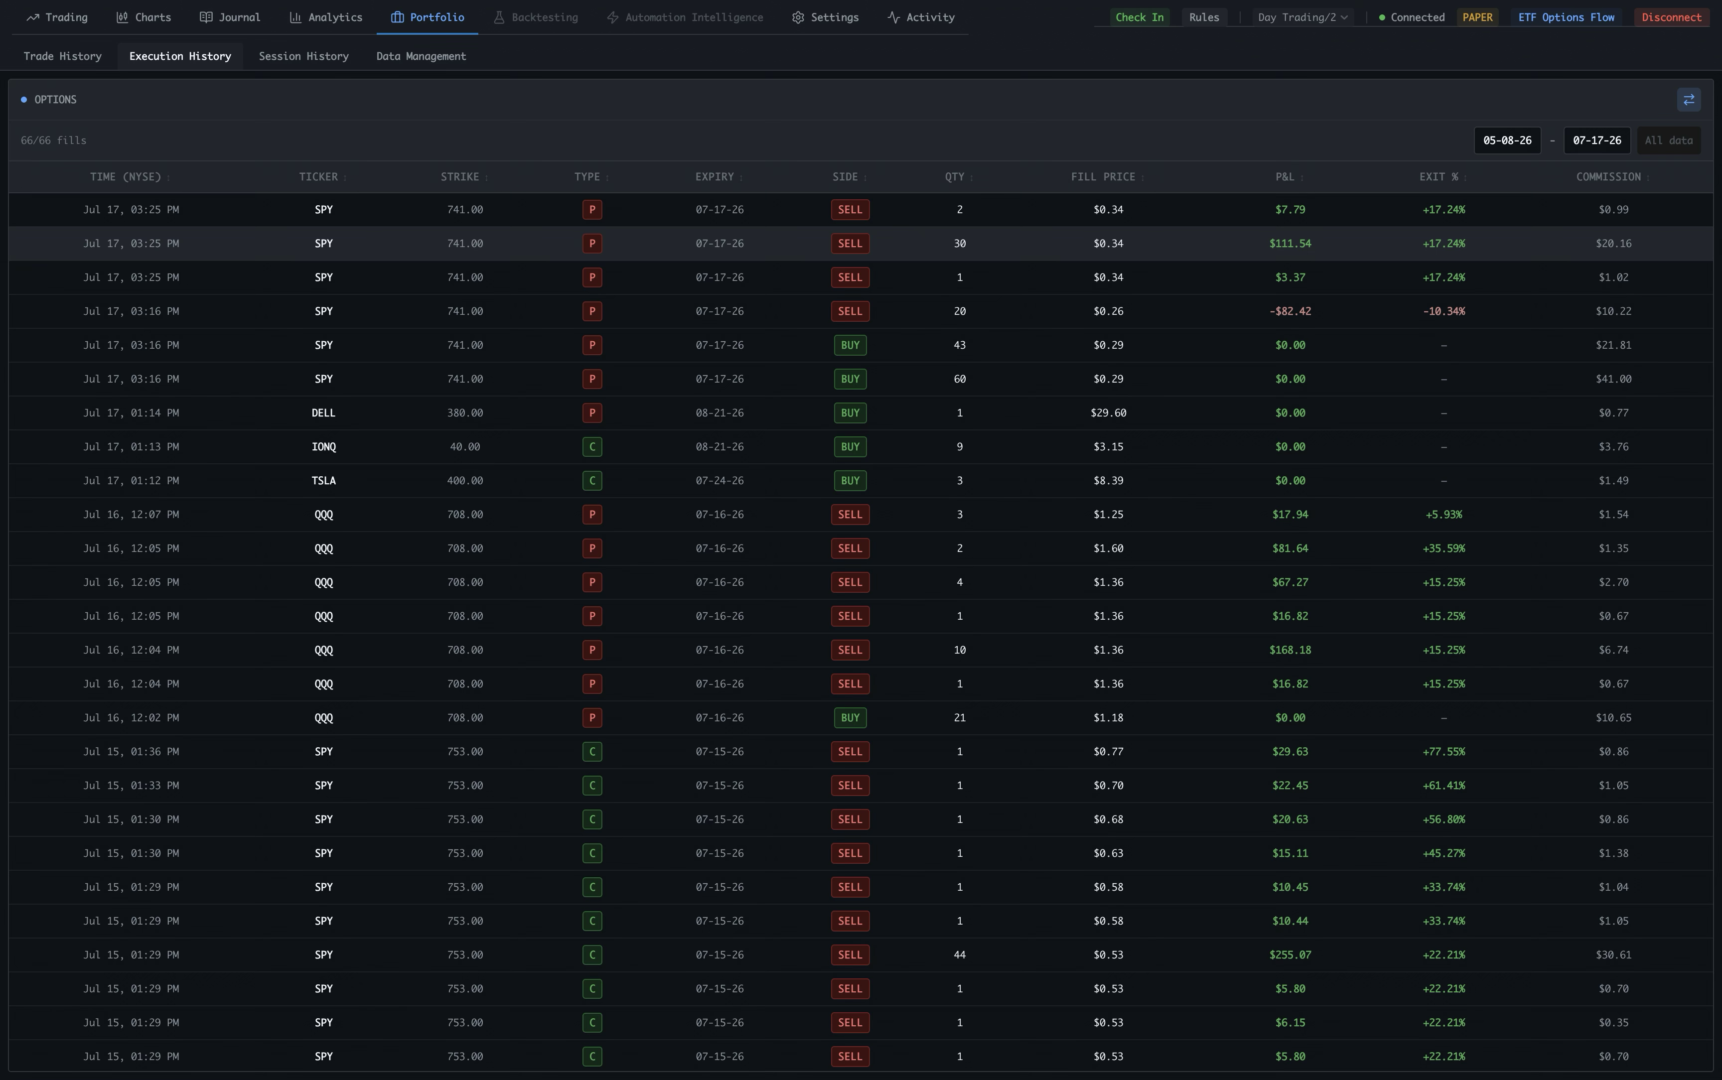Open the Journal tab
1722x1080 pixels.
230,17
